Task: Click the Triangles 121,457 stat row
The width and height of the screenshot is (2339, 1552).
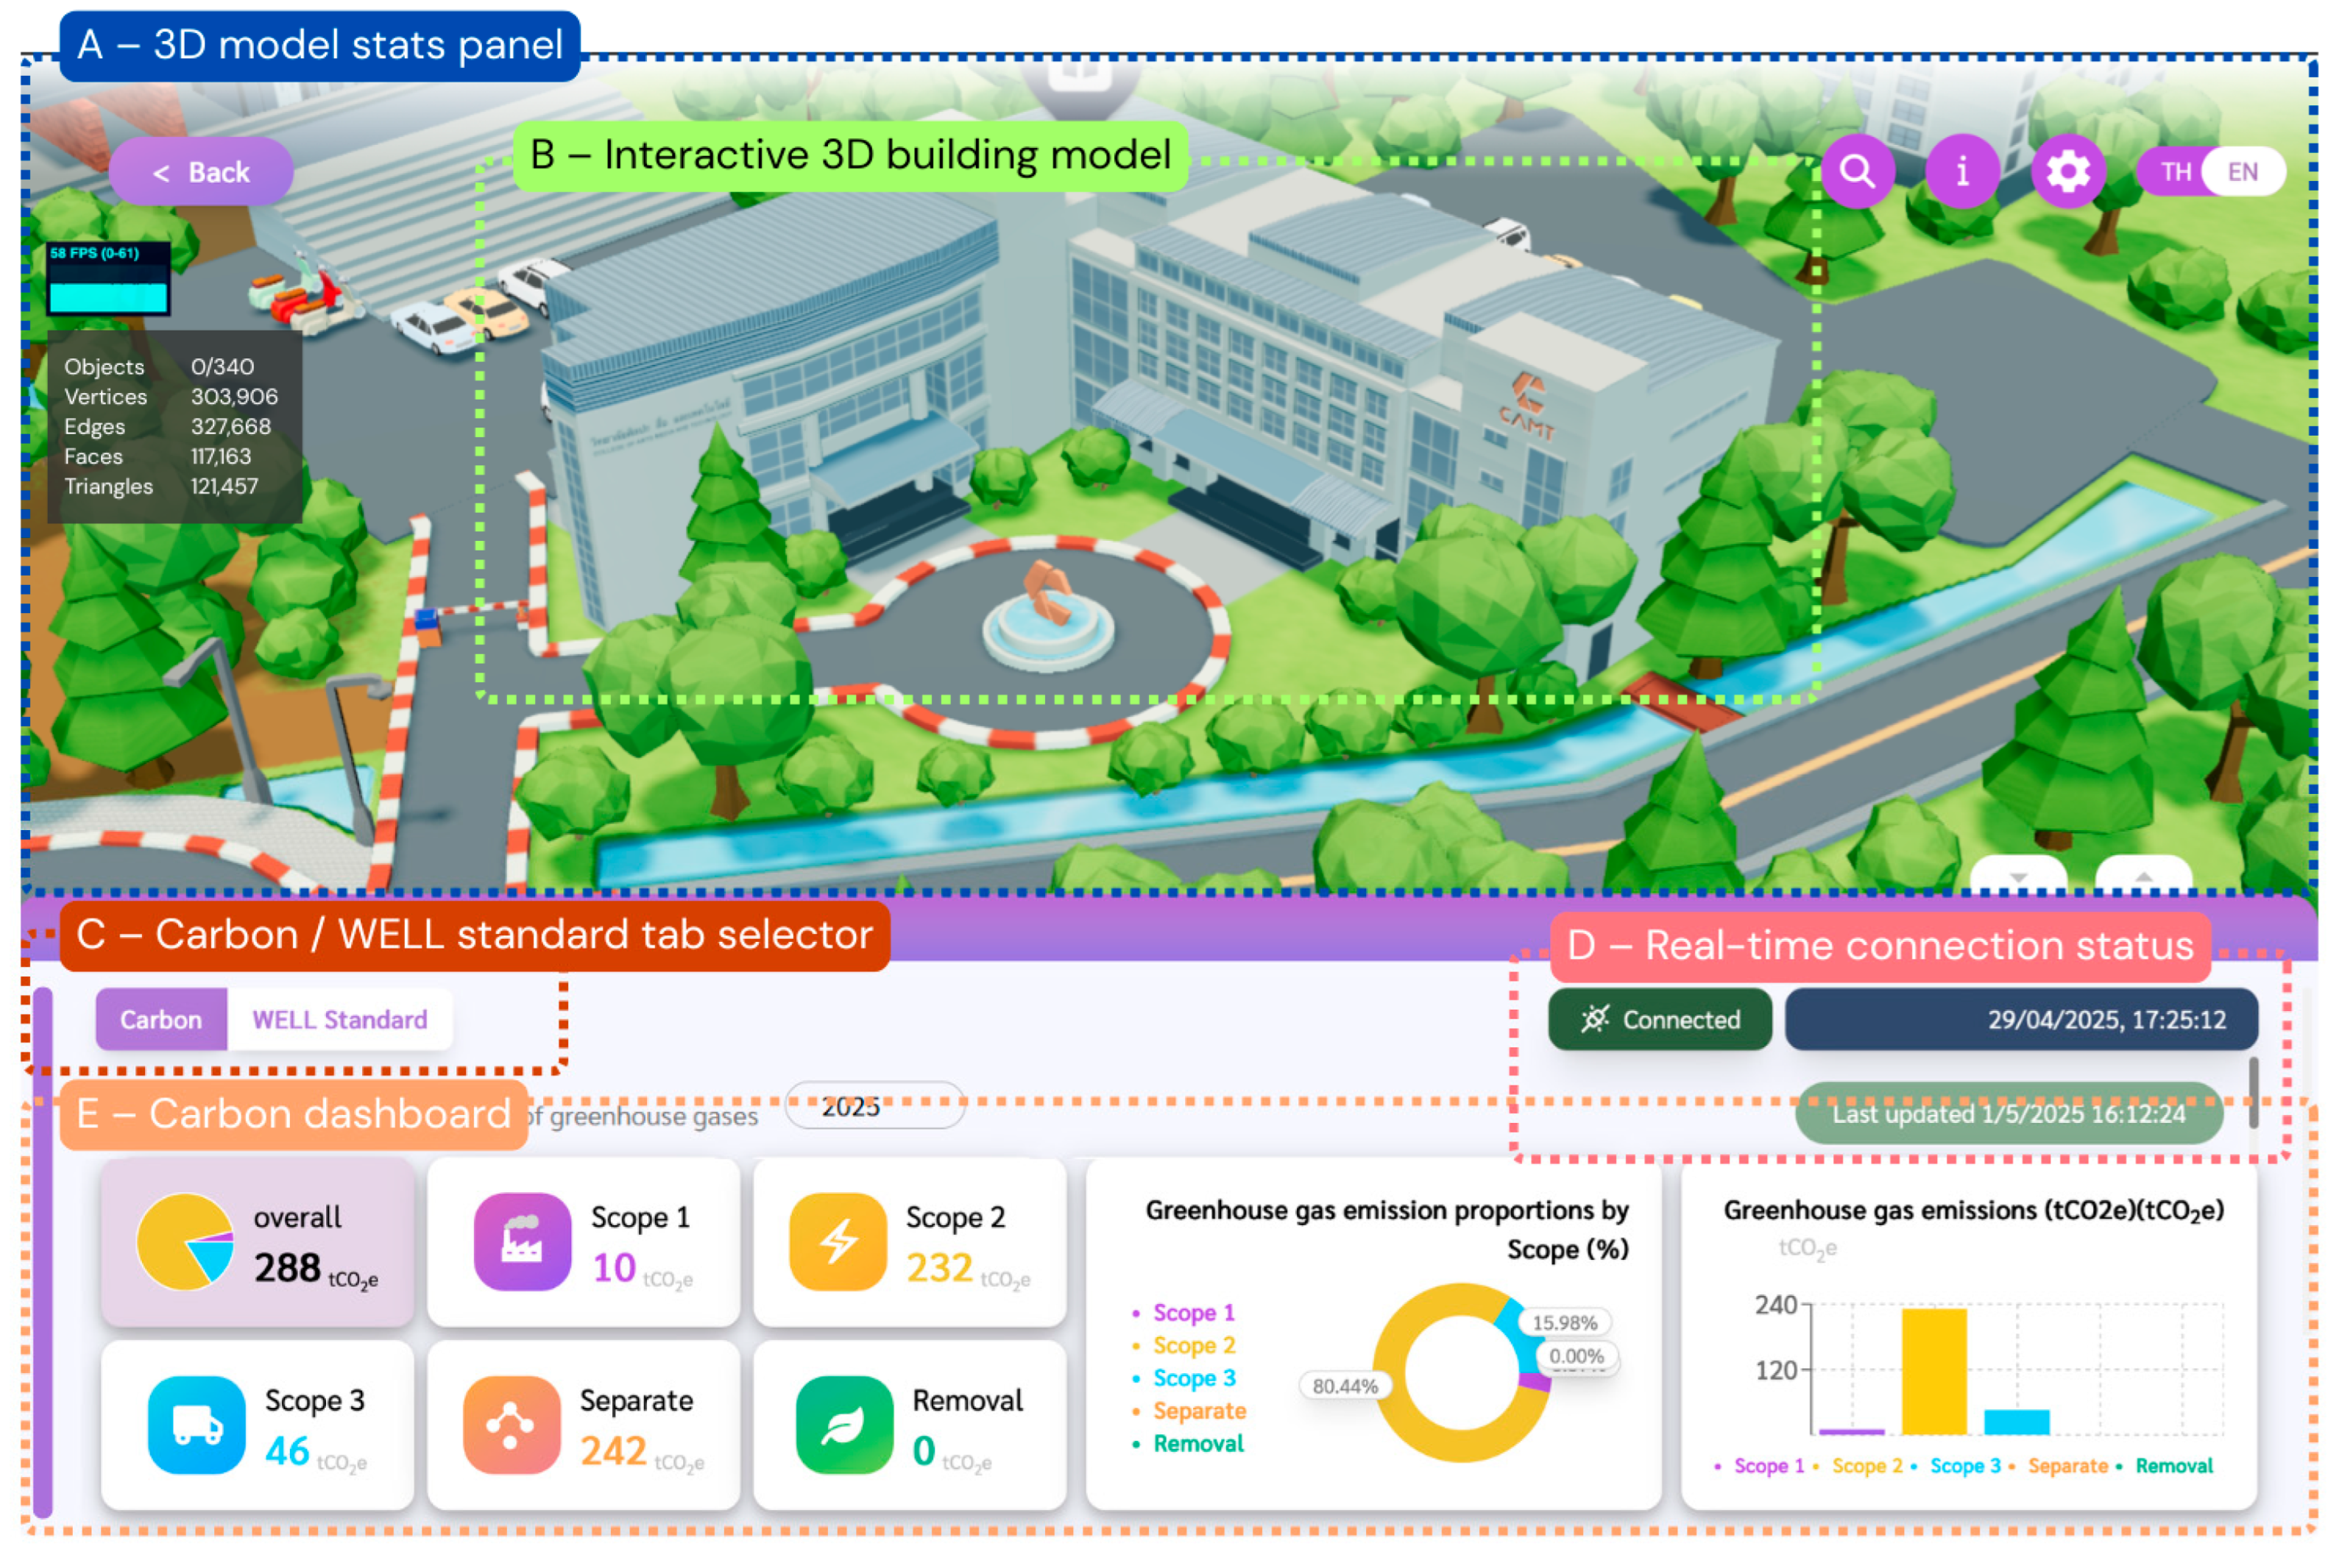Action: tap(161, 486)
